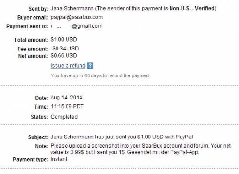Select the Aug 14, 2014 date value
This screenshot has width=239, height=174.
[67, 98]
